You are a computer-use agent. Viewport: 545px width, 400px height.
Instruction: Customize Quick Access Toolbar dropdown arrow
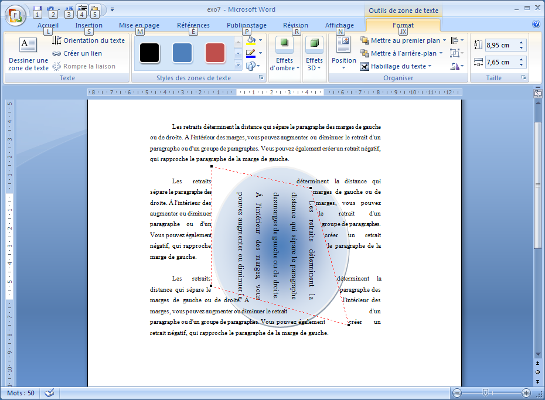(113, 10)
